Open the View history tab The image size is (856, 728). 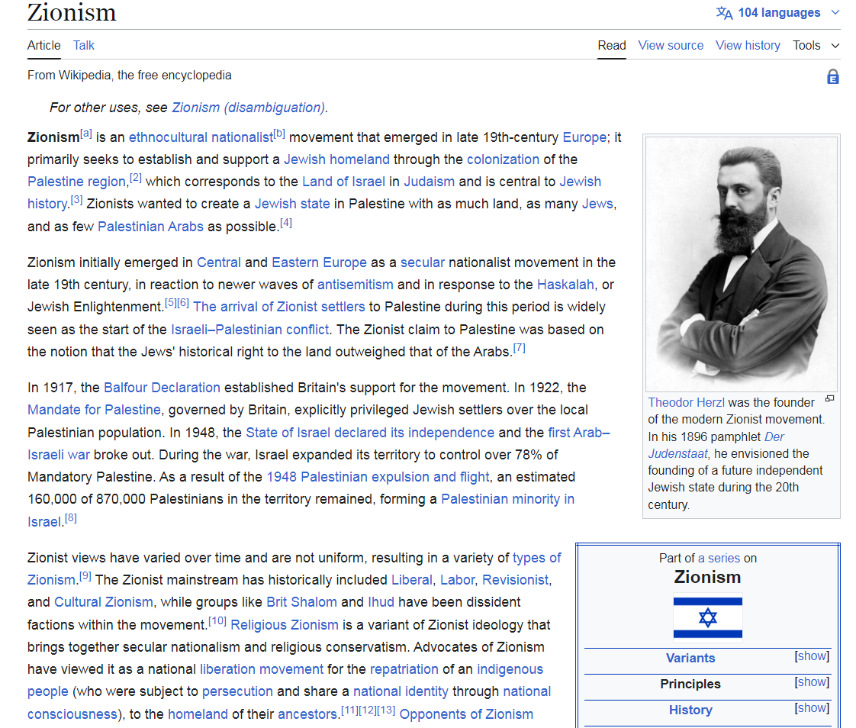(748, 45)
